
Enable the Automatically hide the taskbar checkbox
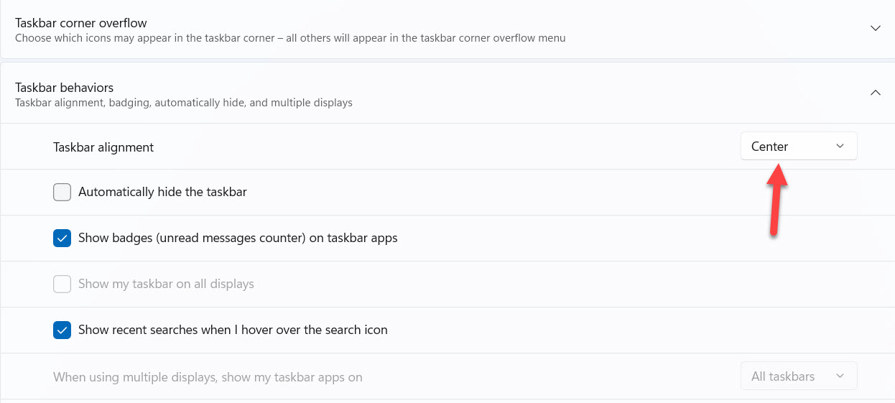62,193
